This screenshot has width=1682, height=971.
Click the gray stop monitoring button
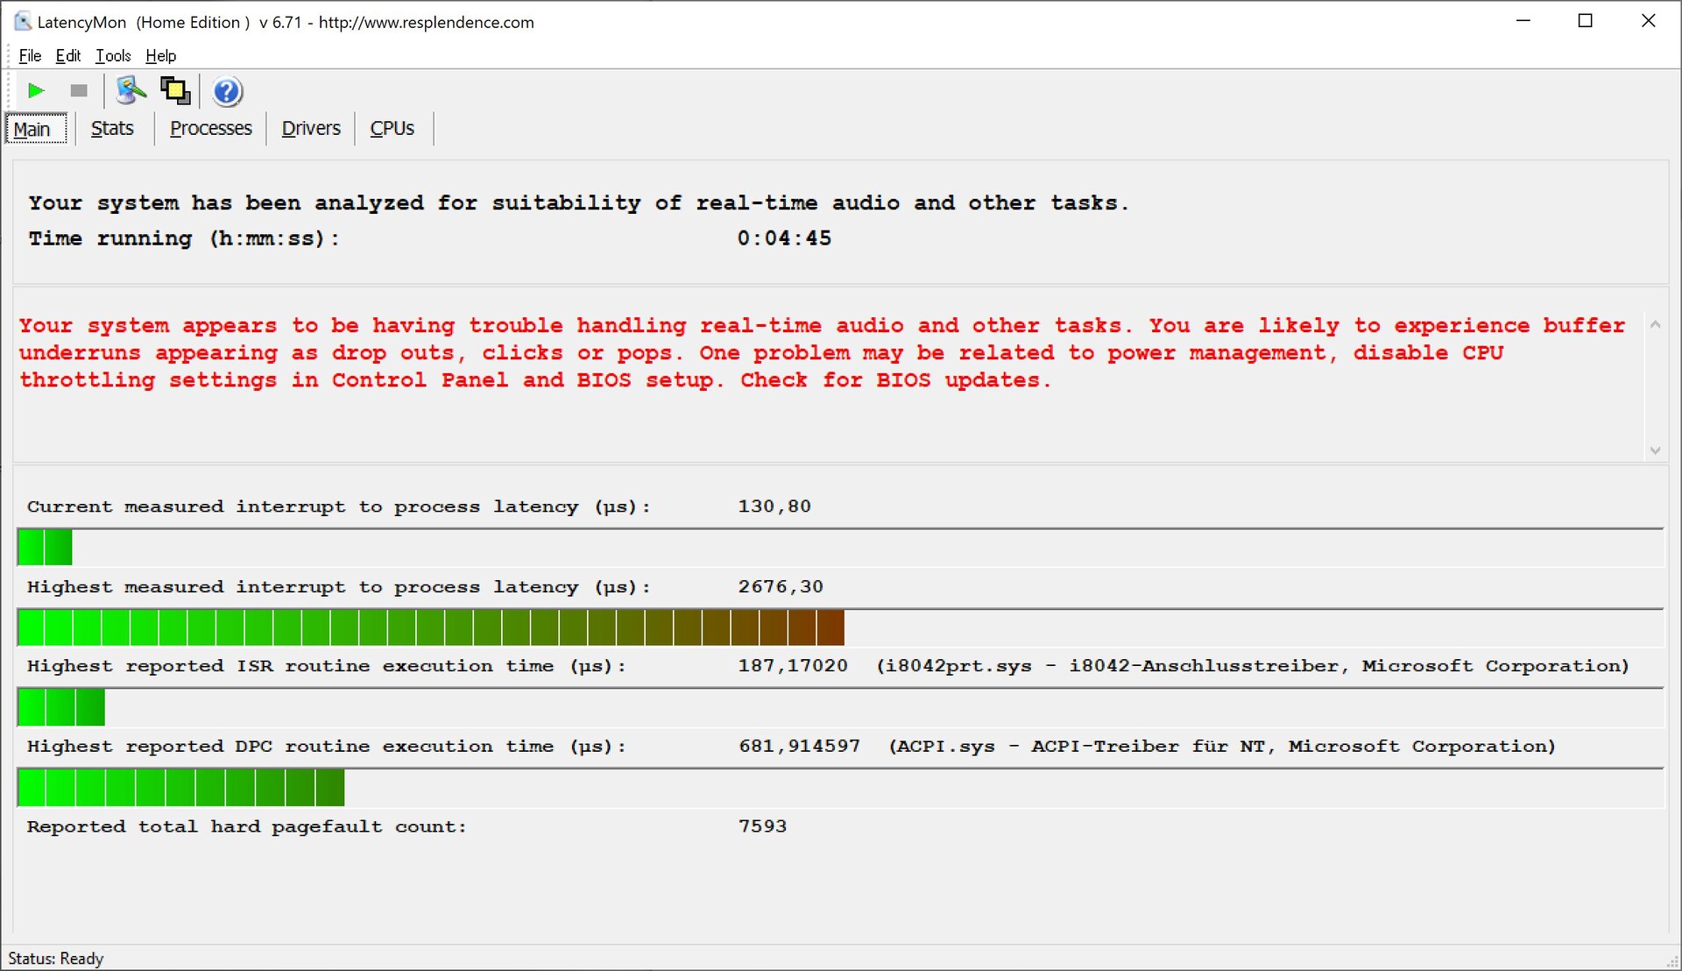pos(79,90)
